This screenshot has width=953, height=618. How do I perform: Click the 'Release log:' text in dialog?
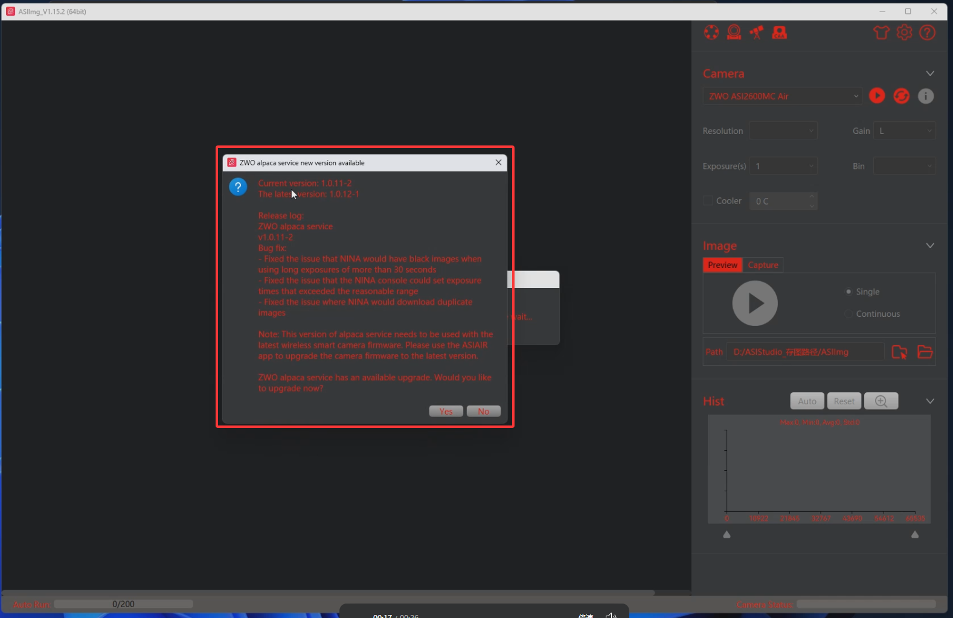point(281,216)
